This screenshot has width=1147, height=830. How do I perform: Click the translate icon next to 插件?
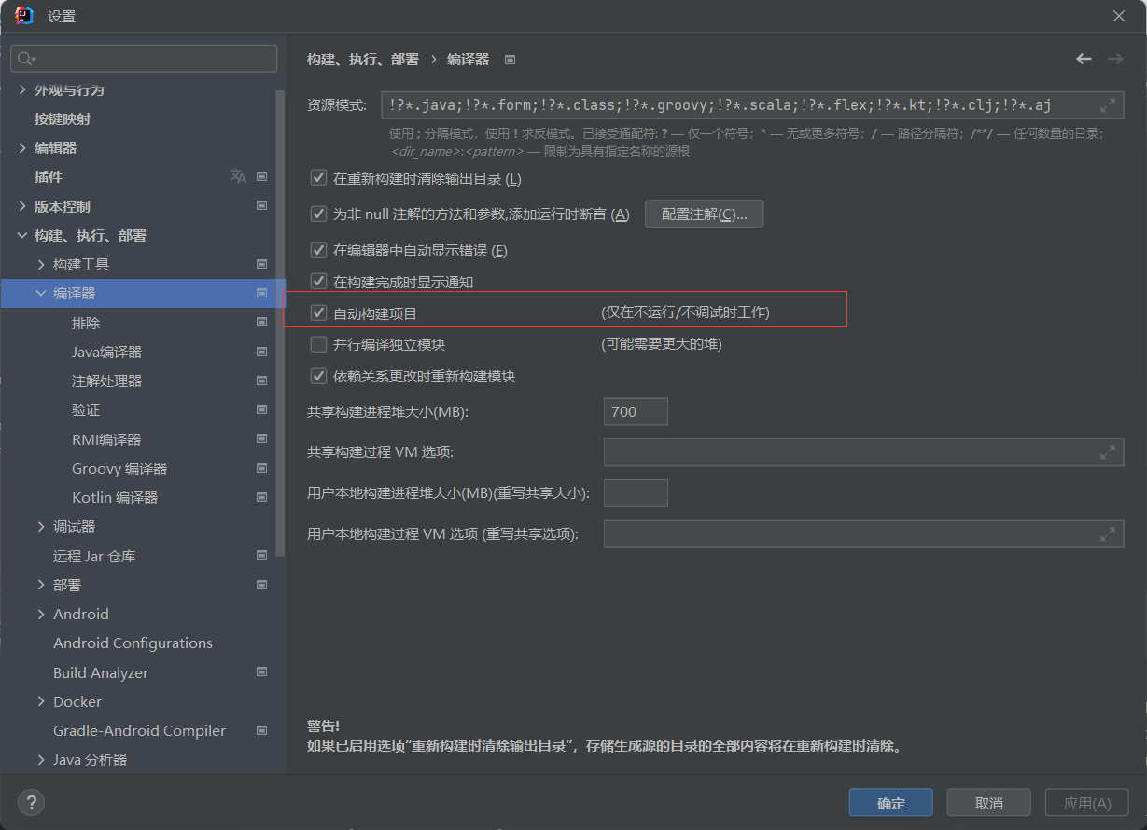(238, 176)
